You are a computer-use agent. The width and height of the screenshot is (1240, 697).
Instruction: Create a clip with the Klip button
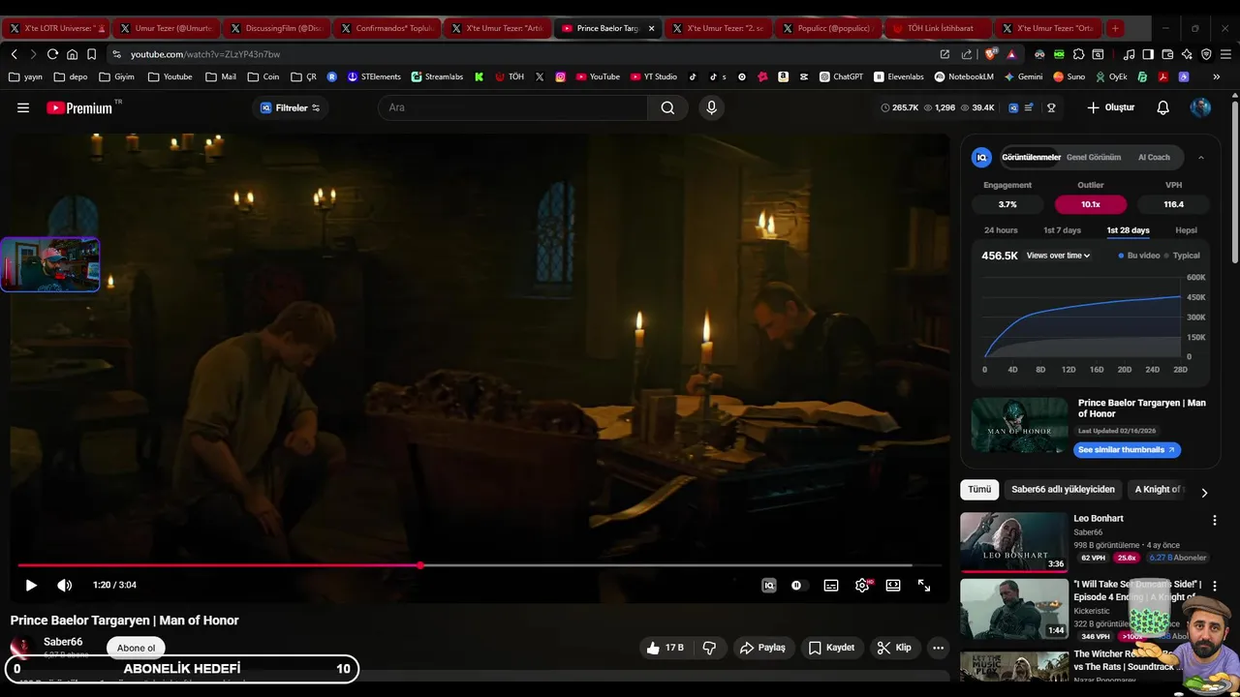[x=894, y=648]
